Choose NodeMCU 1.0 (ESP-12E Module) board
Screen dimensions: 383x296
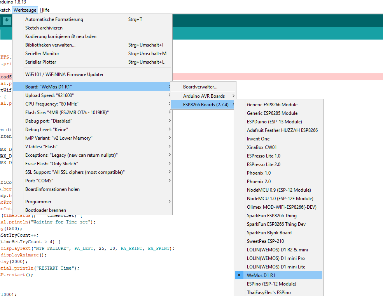tap(280, 199)
